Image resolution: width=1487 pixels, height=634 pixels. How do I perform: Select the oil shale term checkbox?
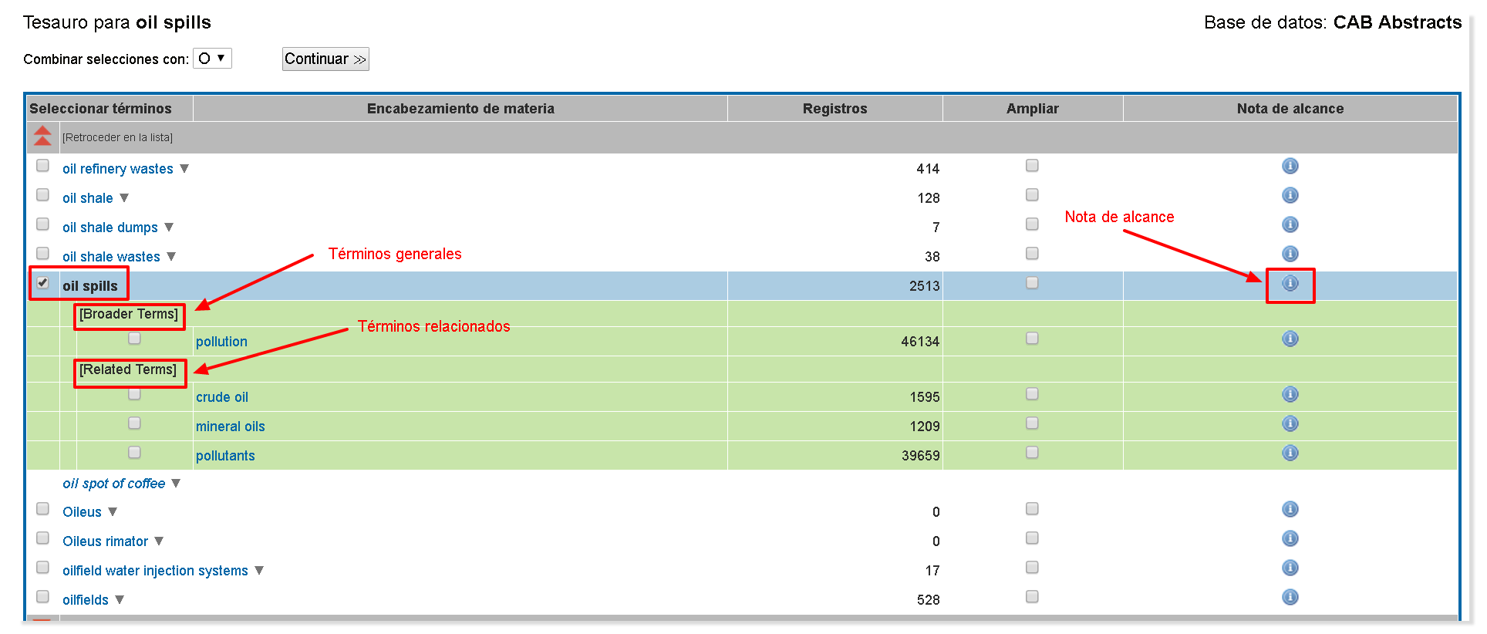click(x=42, y=195)
